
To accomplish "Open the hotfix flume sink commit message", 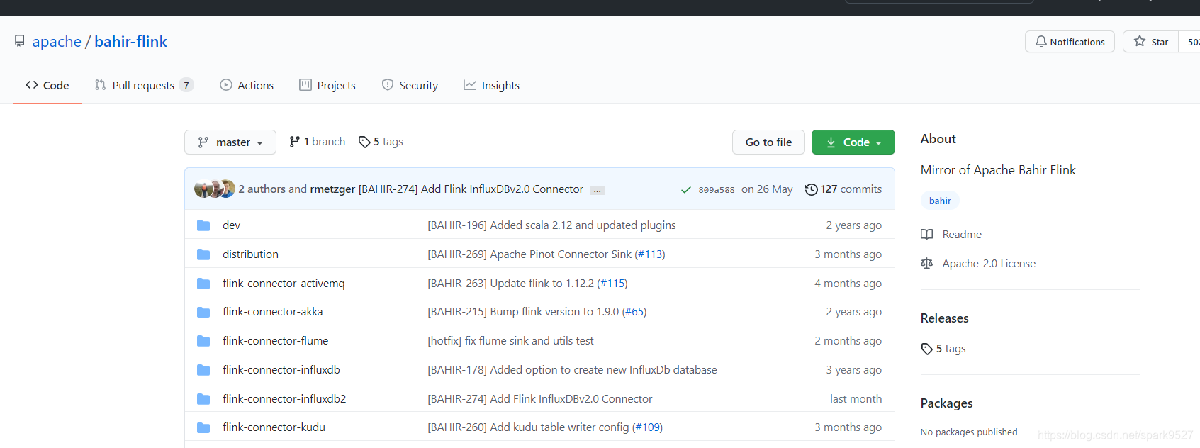I will (510, 341).
